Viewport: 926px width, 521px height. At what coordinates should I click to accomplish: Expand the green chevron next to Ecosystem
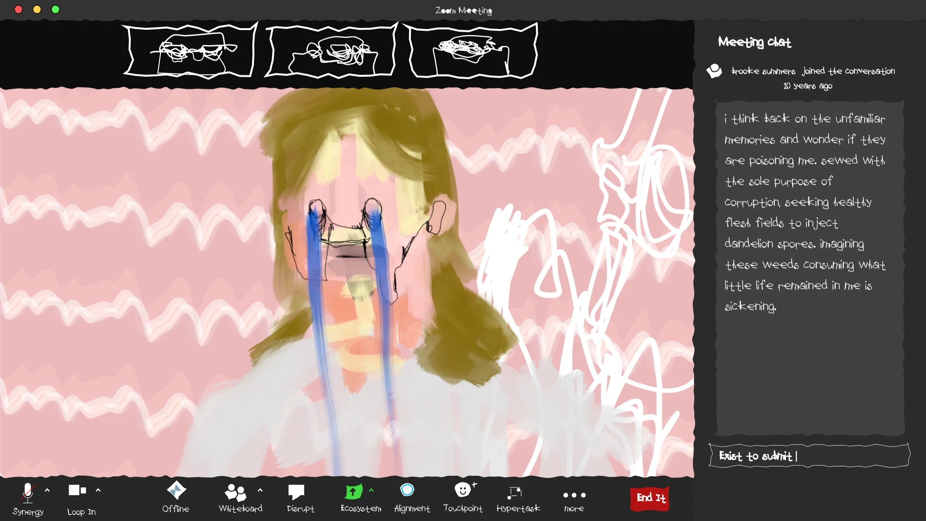(x=371, y=490)
